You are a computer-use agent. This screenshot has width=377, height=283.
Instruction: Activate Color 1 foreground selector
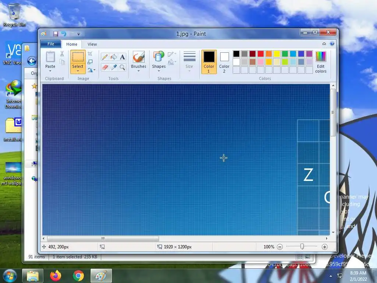point(209,62)
